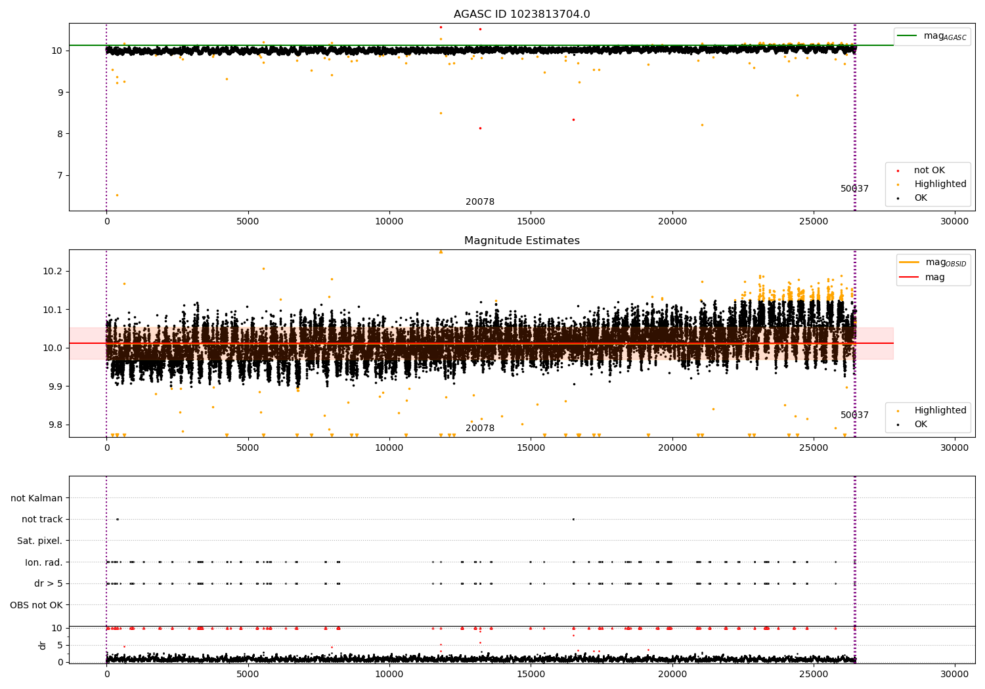Click y-tick '10.1' on Magnitude Estimates plot

click(53, 310)
